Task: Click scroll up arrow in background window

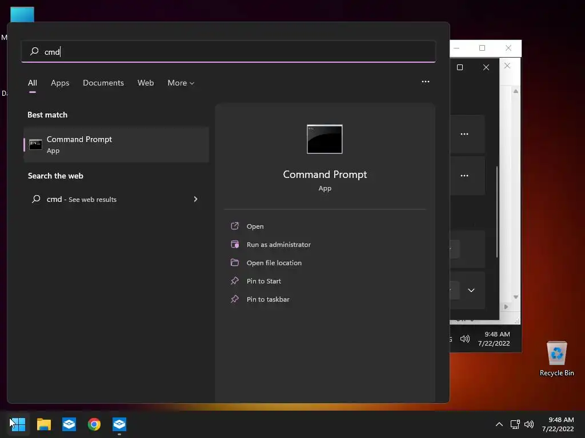Action: pyautogui.click(x=516, y=91)
